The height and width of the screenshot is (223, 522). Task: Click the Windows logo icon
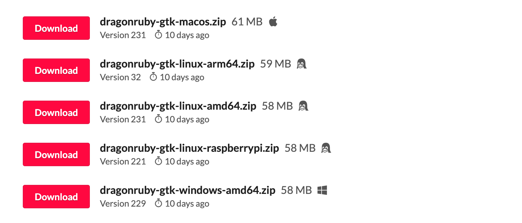322,190
